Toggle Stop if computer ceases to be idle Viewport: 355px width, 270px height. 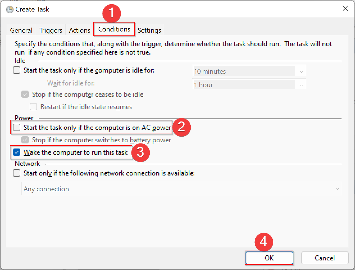(25, 94)
